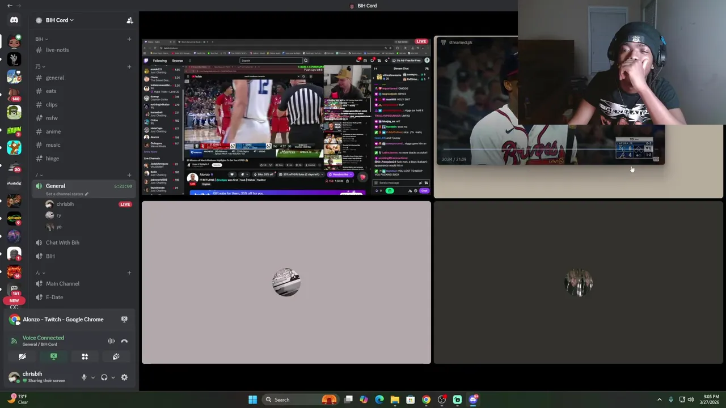Mute the microphone
This screenshot has width=726, height=408.
84,377
